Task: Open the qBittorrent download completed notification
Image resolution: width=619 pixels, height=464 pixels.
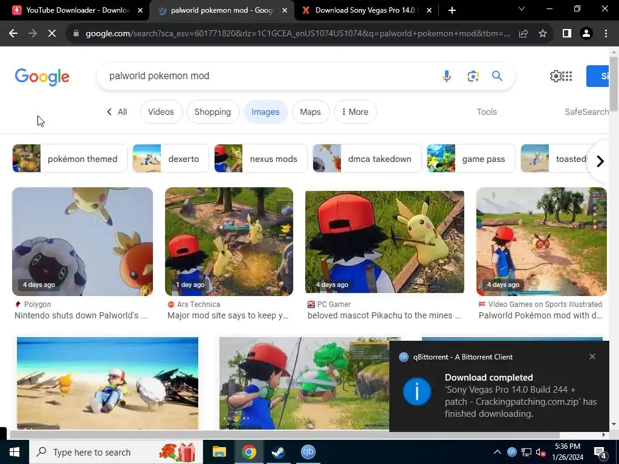Action: coord(499,386)
